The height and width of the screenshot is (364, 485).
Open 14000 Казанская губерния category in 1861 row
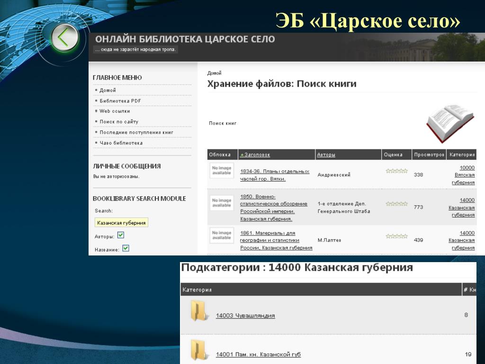(x=461, y=240)
